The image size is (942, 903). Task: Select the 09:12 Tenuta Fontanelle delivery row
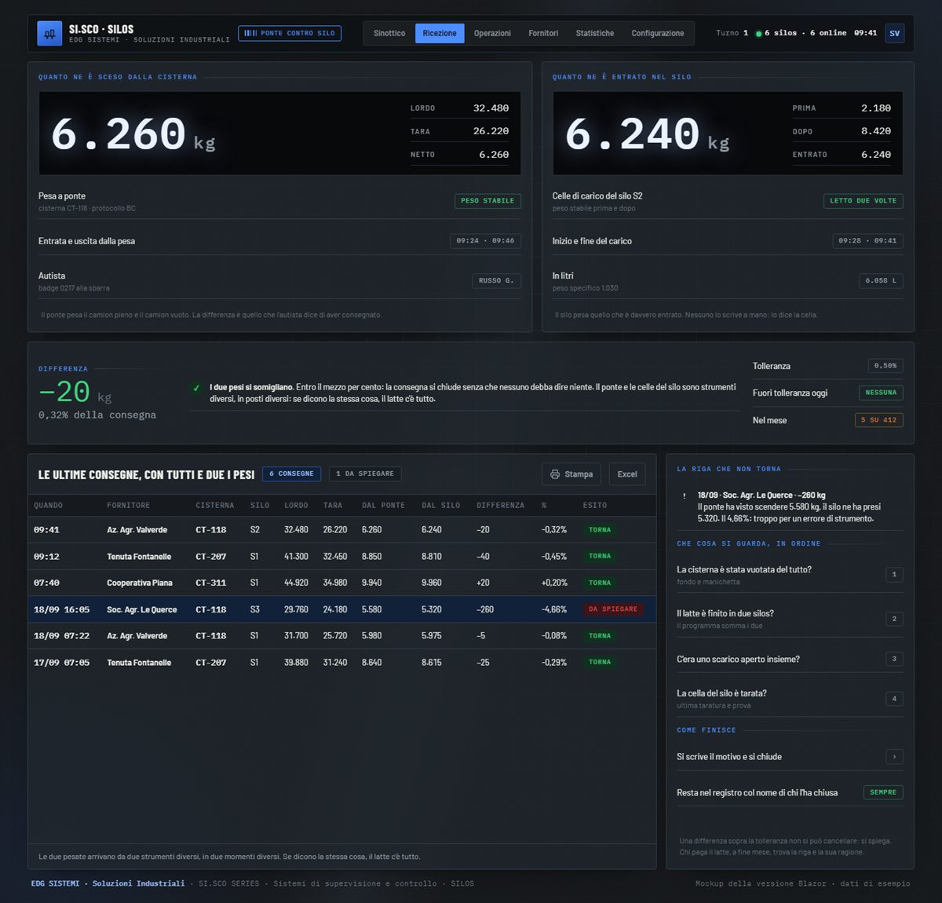coord(342,557)
